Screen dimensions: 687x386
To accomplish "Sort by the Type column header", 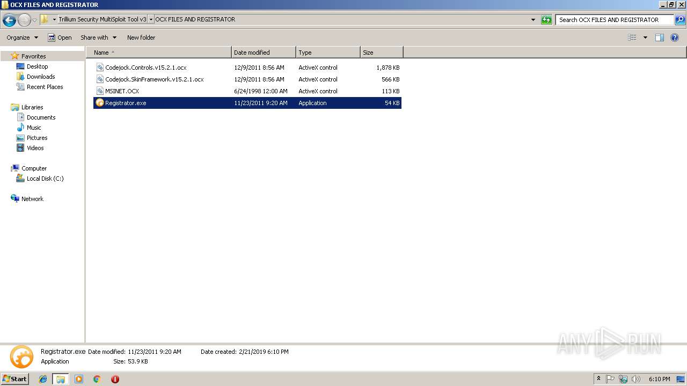I will coord(328,53).
